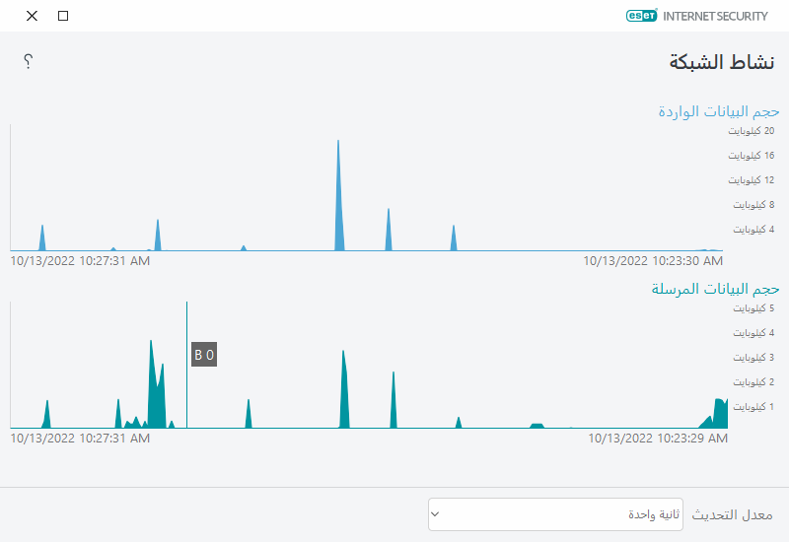Screen dimensions: 789x542
Task: Click the '20 كيلوبايت' axis label
Action: click(x=752, y=131)
